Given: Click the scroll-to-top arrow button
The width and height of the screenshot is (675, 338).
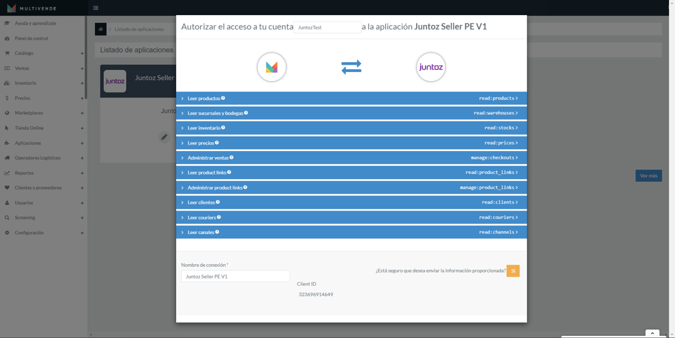Looking at the screenshot, I should click(x=652, y=333).
